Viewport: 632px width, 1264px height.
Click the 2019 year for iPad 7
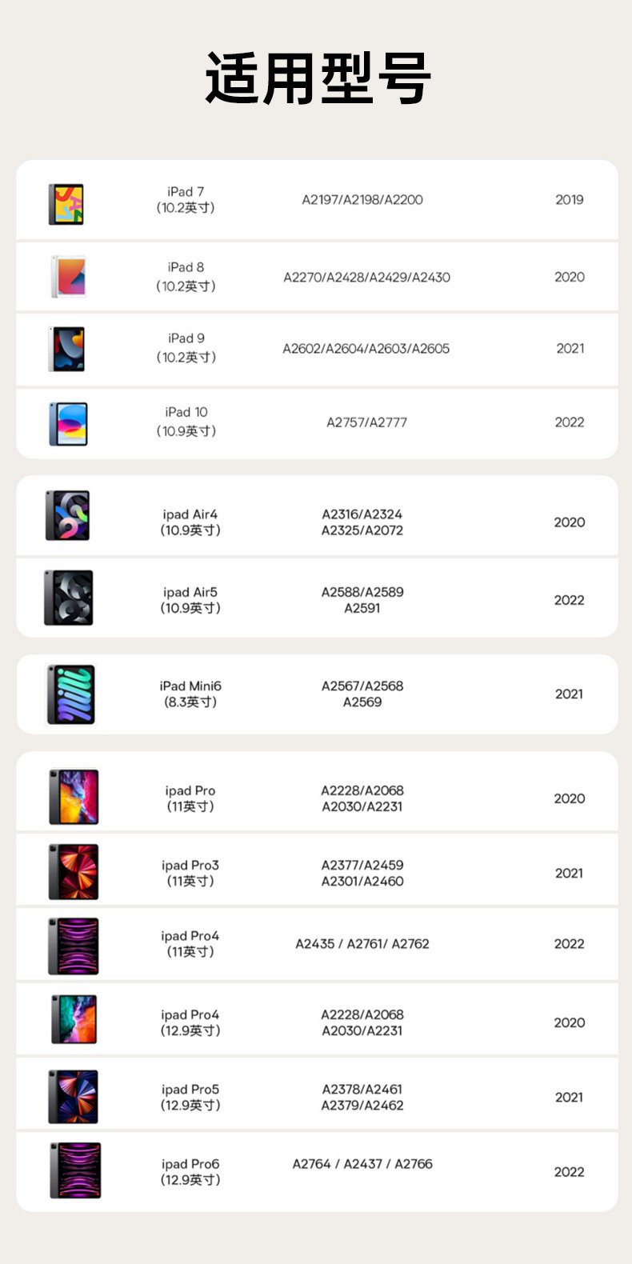point(570,200)
